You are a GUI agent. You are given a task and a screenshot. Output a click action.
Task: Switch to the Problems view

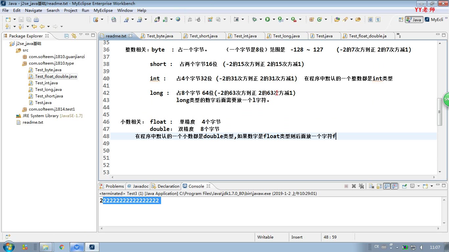(114, 186)
